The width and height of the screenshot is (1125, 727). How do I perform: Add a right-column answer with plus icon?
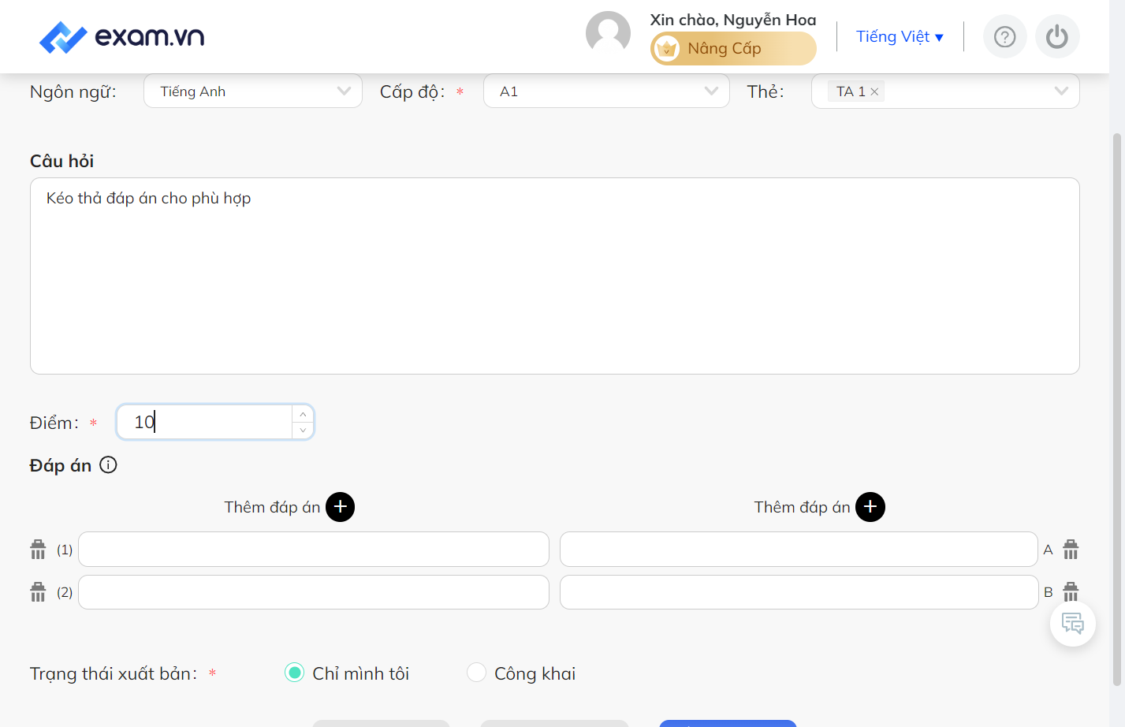pyautogui.click(x=870, y=507)
